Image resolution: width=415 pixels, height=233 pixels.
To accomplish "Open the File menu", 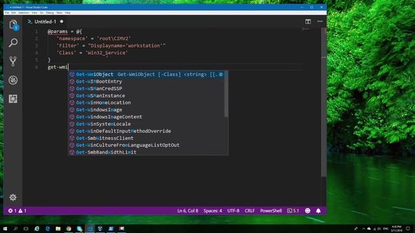I will (x=7, y=13).
